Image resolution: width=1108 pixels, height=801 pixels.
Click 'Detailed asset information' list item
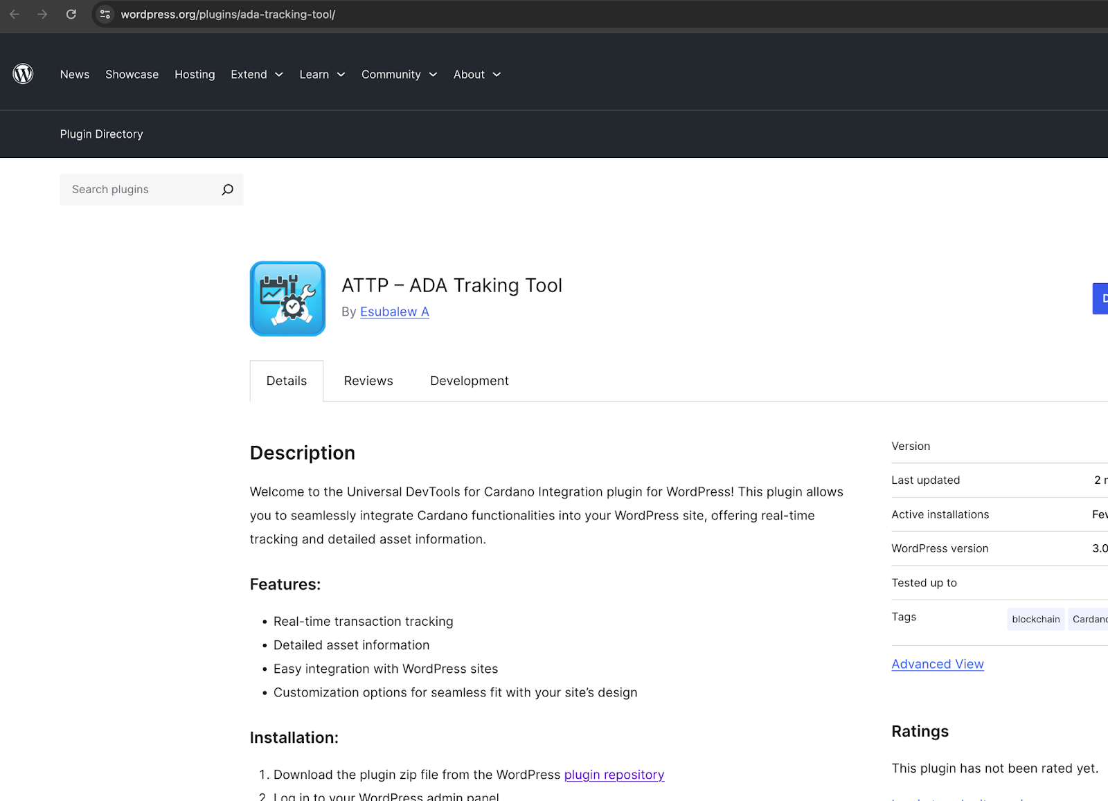(352, 645)
